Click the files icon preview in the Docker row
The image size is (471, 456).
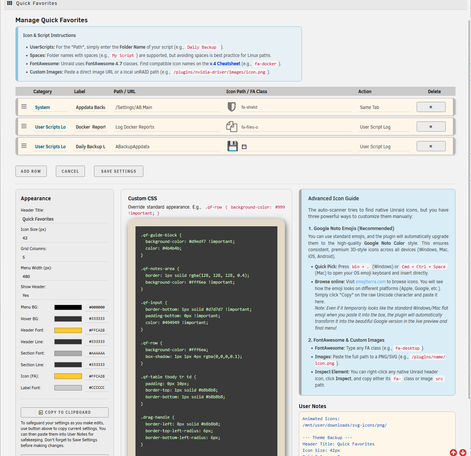click(232, 126)
